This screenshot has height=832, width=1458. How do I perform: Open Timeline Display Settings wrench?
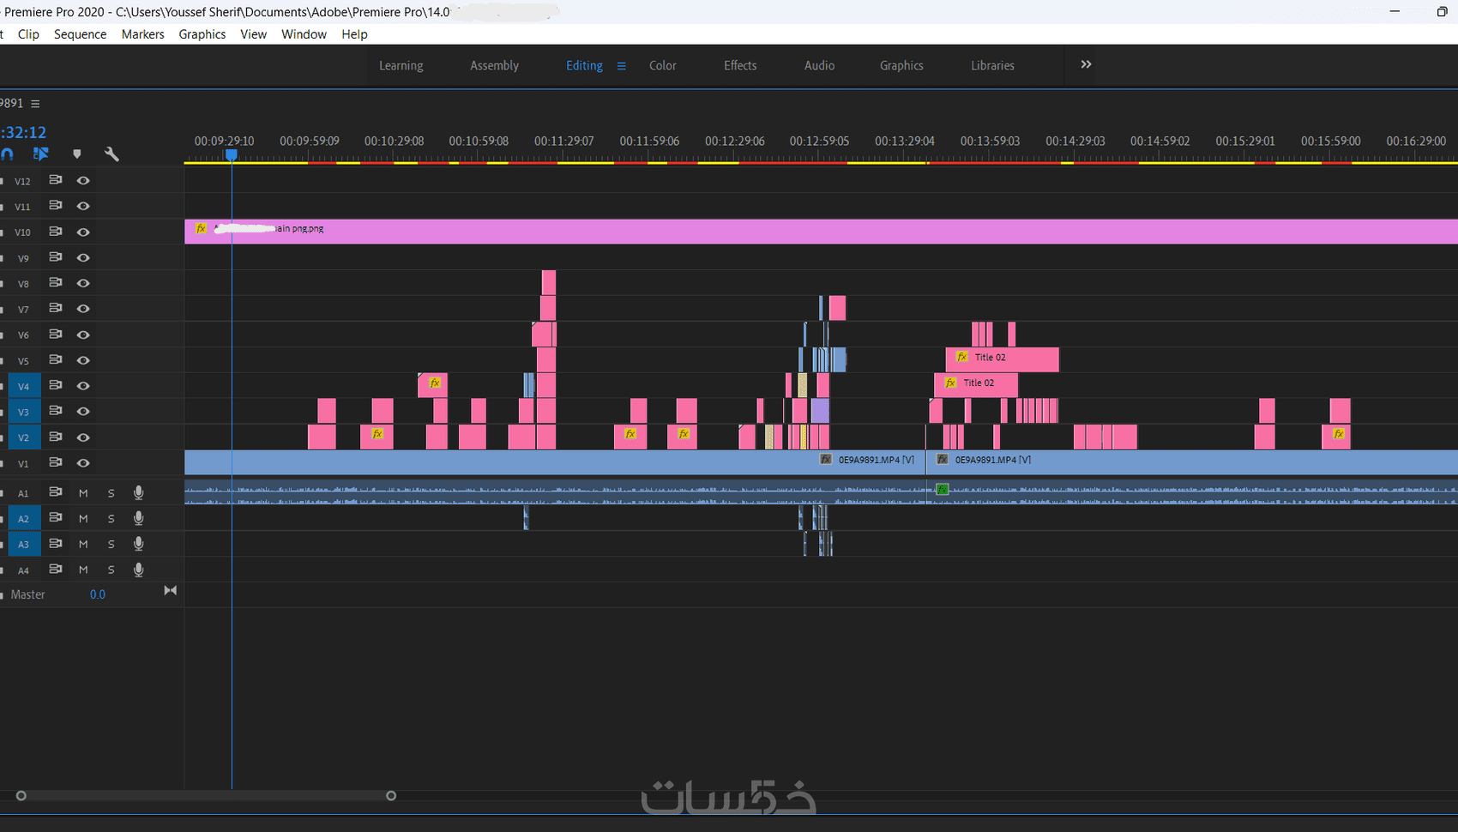[111, 154]
